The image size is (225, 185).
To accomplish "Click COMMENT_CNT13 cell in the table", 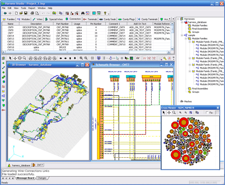I will (x=116, y=39).
